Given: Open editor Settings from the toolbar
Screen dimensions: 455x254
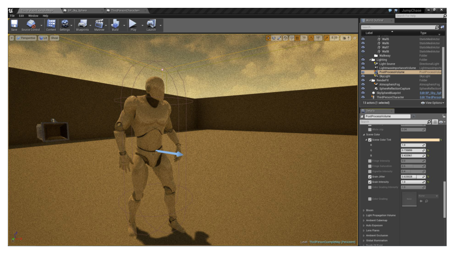Looking at the screenshot, I should click(65, 25).
